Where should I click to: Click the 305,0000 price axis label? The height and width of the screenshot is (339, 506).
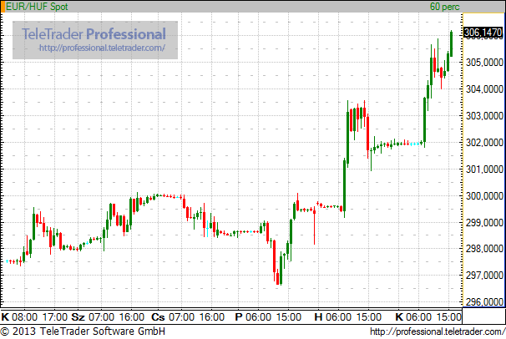point(484,63)
